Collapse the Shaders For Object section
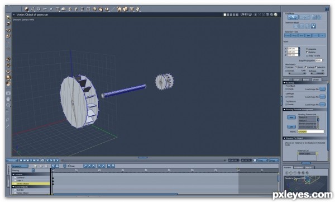Image resolution: width=335 pixels, height=202 pixels. coord(285,138)
